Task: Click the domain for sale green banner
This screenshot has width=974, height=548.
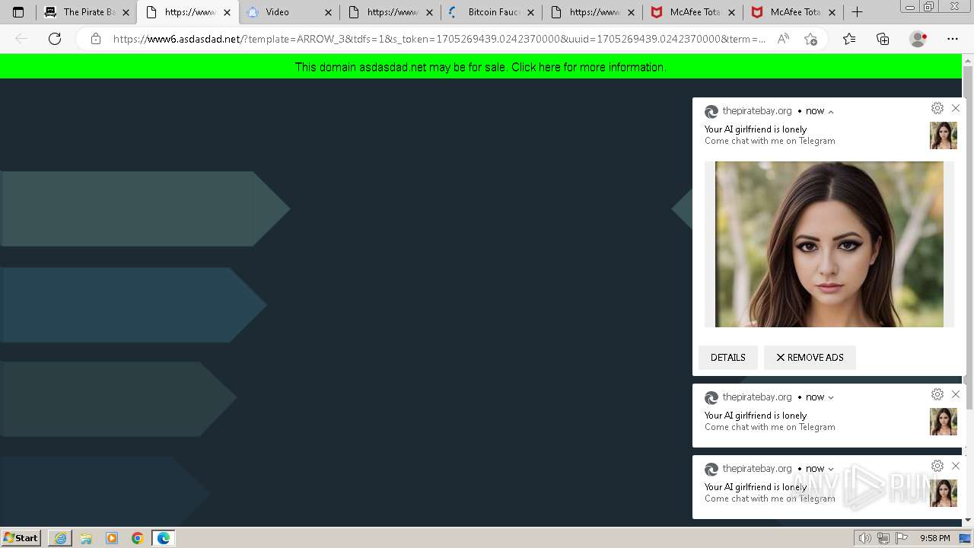Action: click(x=481, y=67)
